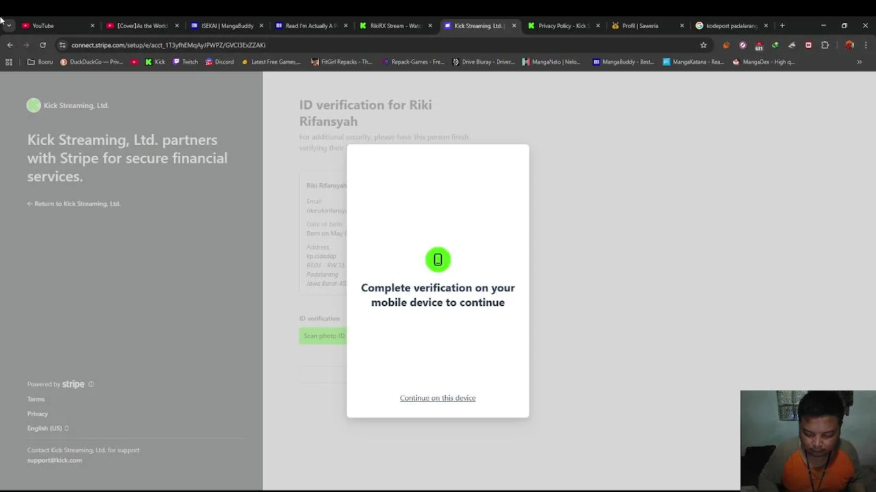Click the site information icon in address bar
Viewport: 876px width, 492px height.
click(x=62, y=45)
